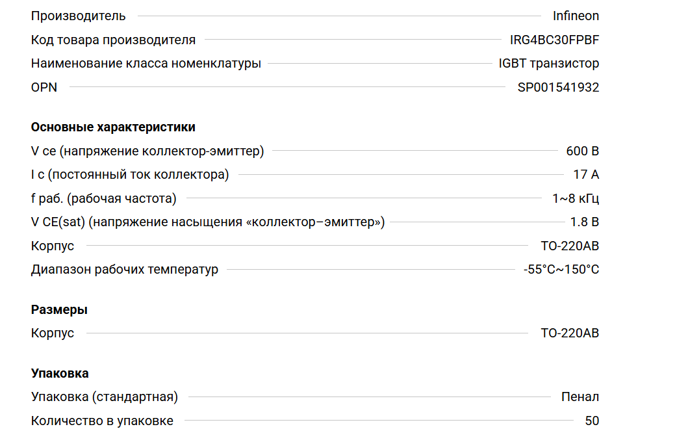Click the 1.8 В saturation voltage value
Image resolution: width=688 pixels, height=442 pixels.
[x=584, y=222]
